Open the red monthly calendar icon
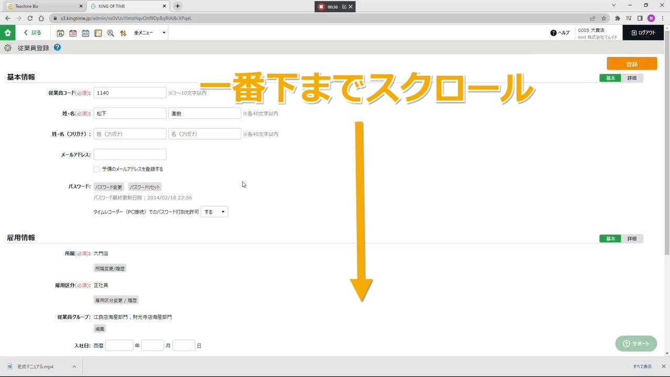The image size is (670, 377). [x=73, y=33]
